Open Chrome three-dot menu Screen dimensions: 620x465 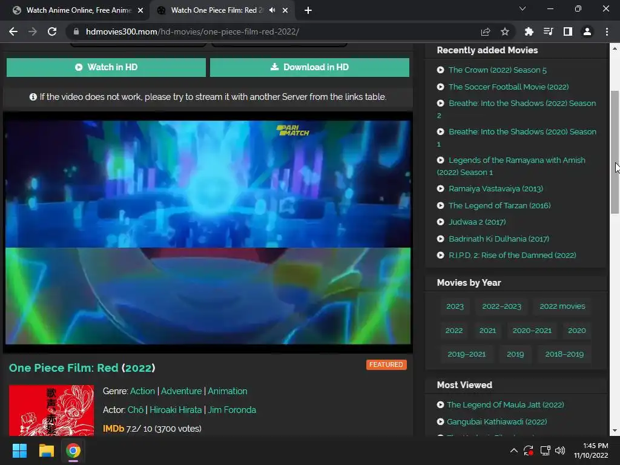tap(607, 31)
